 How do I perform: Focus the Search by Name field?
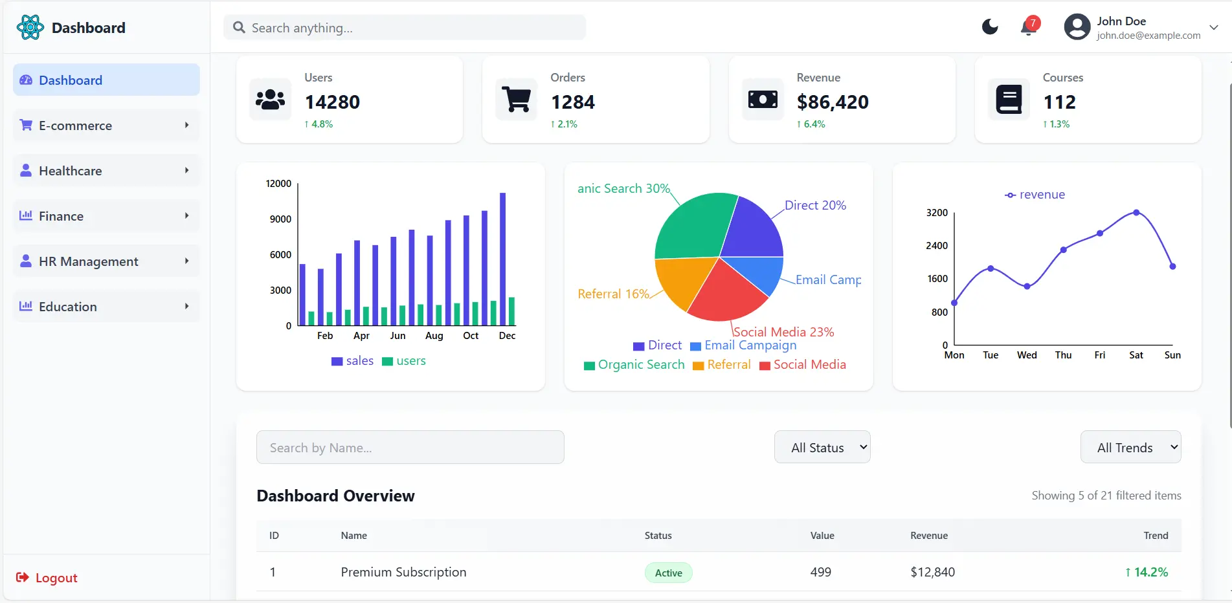click(410, 447)
